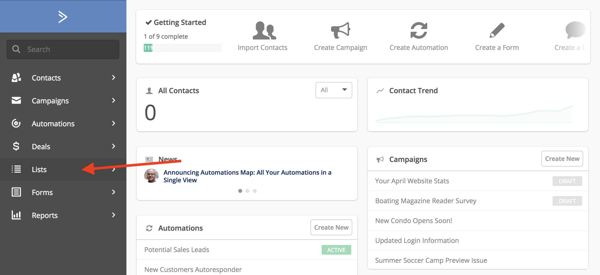The image size is (600, 275).
Task: Select the third news carousel dot
Action: pos(255,191)
